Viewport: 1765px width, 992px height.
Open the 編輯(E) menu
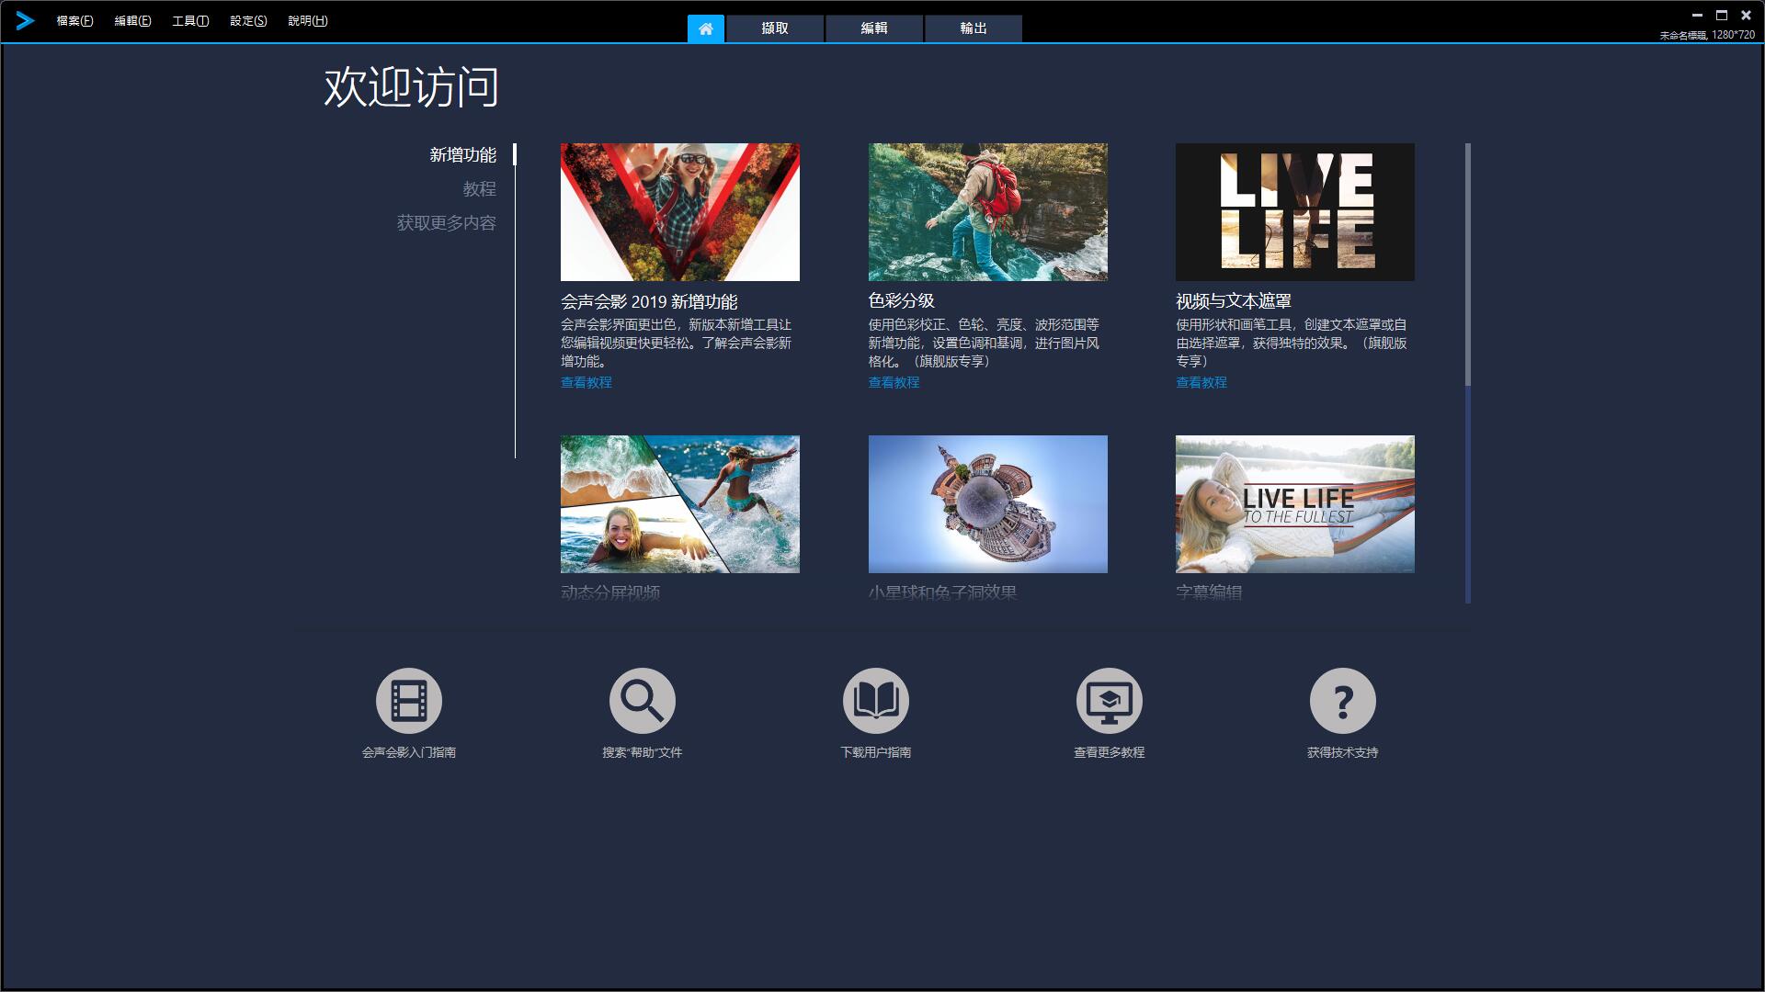[x=132, y=20]
